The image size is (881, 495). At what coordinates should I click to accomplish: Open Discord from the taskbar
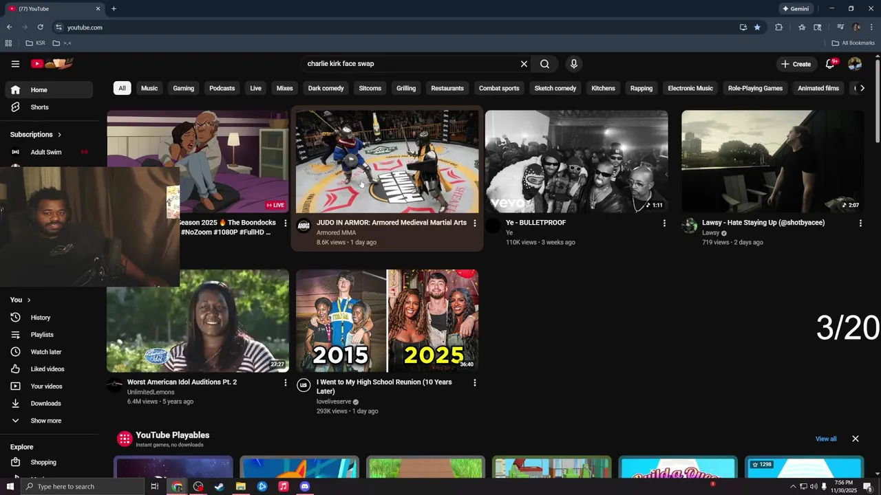[305, 487]
